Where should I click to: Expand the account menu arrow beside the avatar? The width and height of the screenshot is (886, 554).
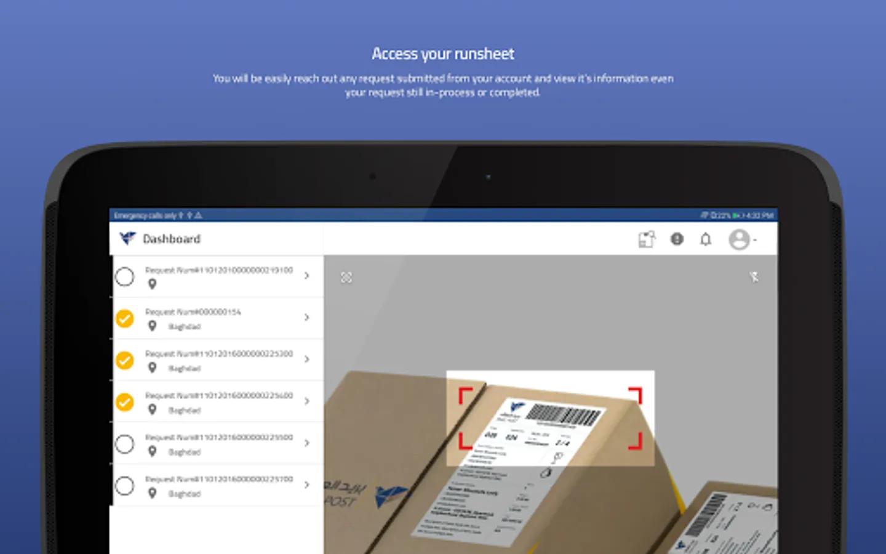[x=755, y=240]
